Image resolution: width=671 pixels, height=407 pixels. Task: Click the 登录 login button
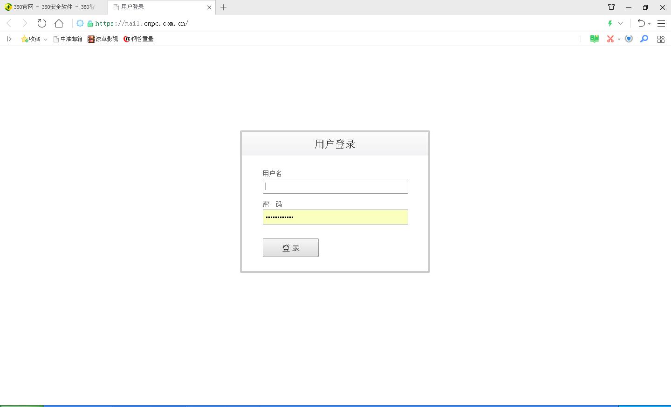click(x=290, y=247)
